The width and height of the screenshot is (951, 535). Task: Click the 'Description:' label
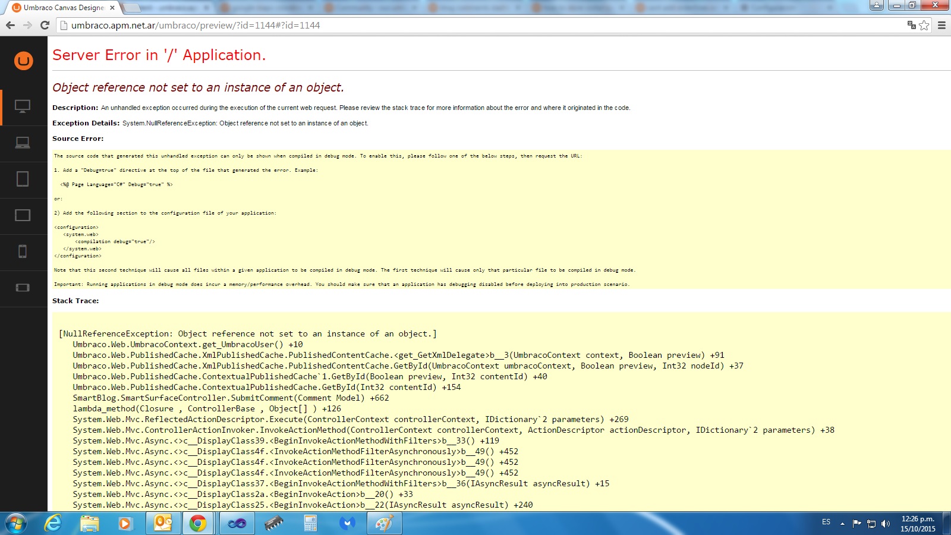[75, 108]
